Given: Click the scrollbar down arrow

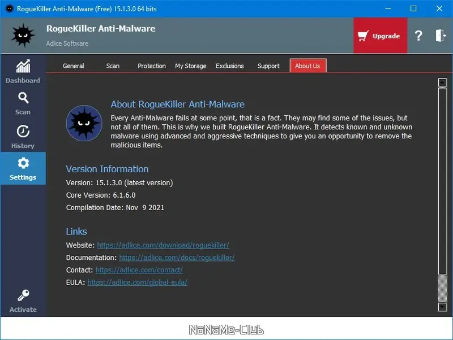Looking at the screenshot, I should click(x=442, y=307).
